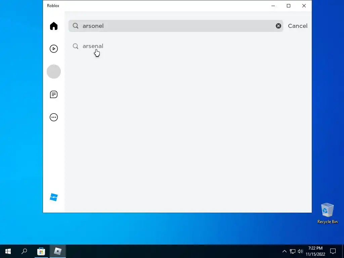This screenshot has width=344, height=258.
Task: Click the magnifier icon in search bar
Action: point(76,26)
